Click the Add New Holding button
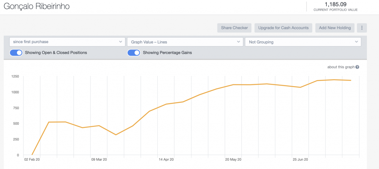 tap(335, 28)
